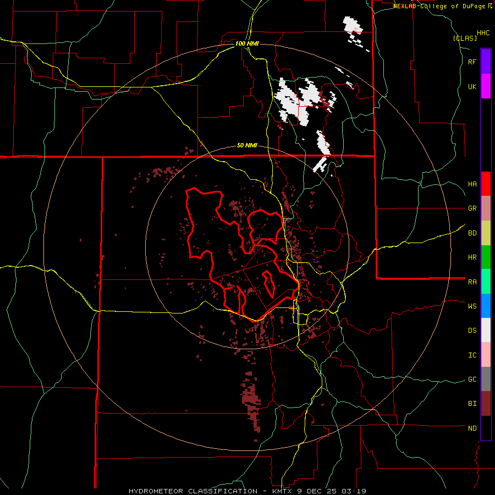Click the "ND" legend label
Screen dimensions: 495x495
[x=472, y=428]
